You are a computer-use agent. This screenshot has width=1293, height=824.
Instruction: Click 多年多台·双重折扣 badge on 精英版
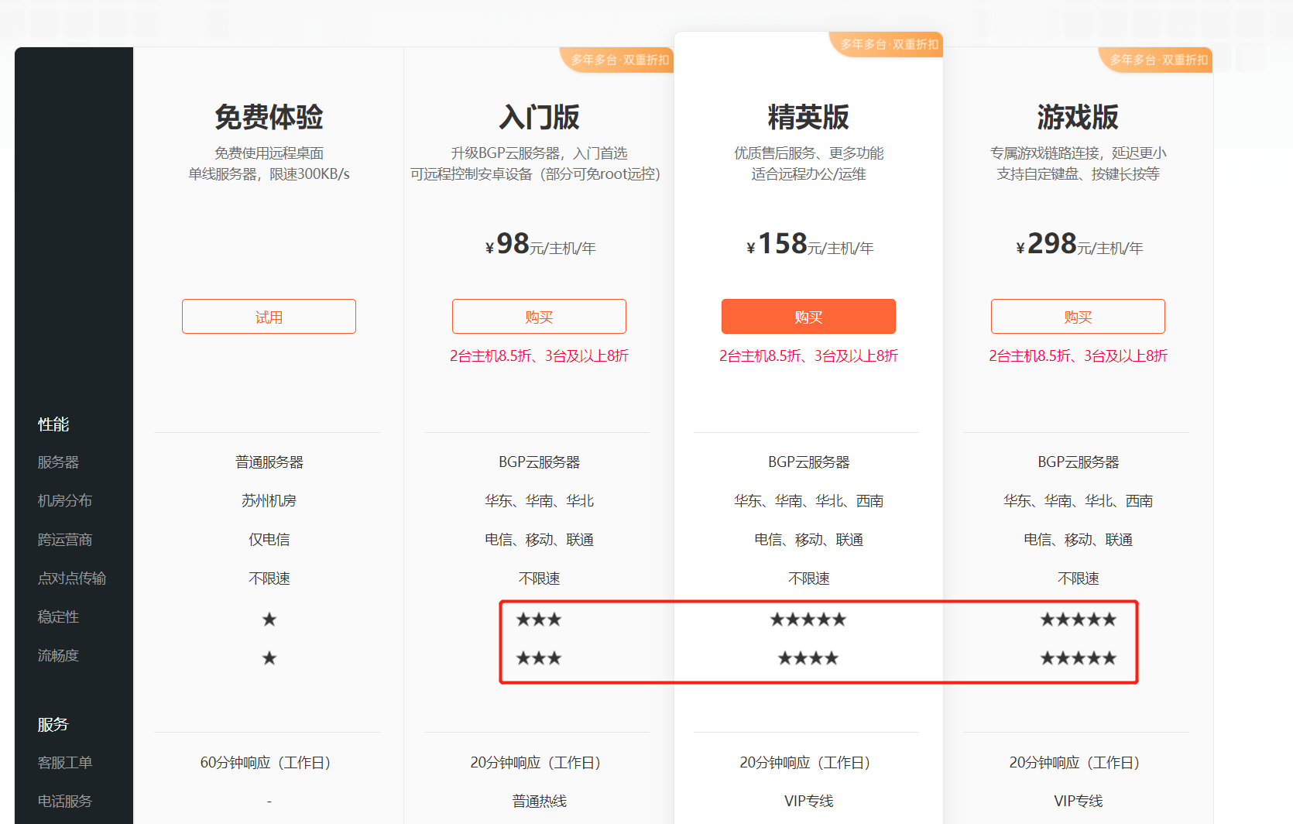[x=887, y=44]
